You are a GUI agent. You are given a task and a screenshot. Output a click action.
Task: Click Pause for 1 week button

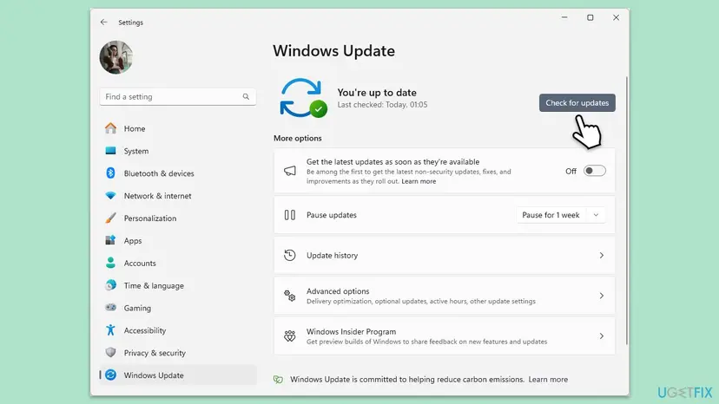(551, 215)
